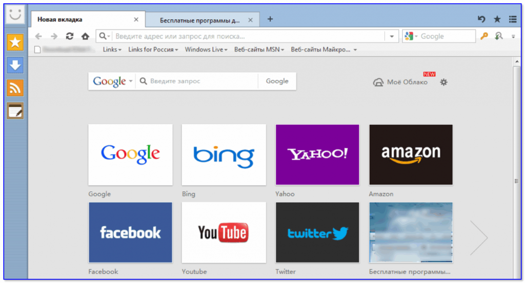Open the main menu list icon
Image resolution: width=525 pixels, height=283 pixels.
512,19
